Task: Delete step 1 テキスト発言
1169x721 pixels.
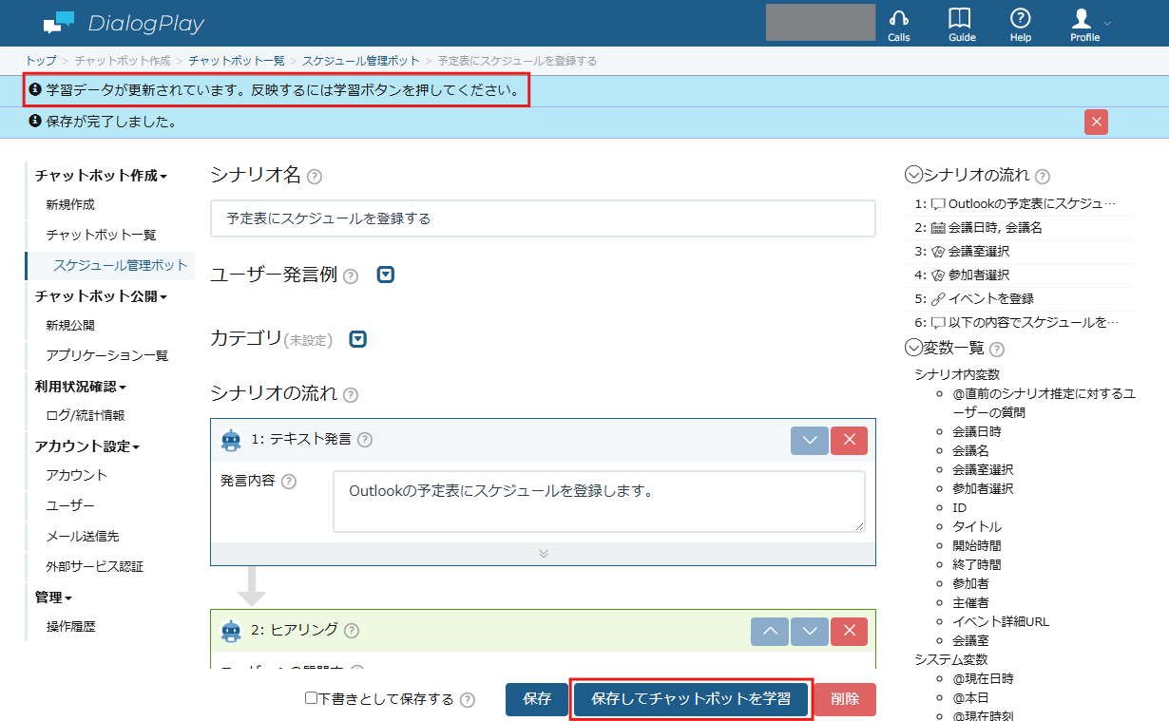Action: point(849,441)
